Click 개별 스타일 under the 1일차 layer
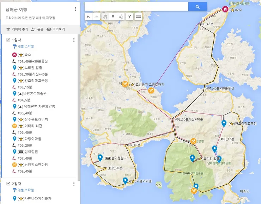The height and width of the screenshot is (204, 261). click(25, 47)
